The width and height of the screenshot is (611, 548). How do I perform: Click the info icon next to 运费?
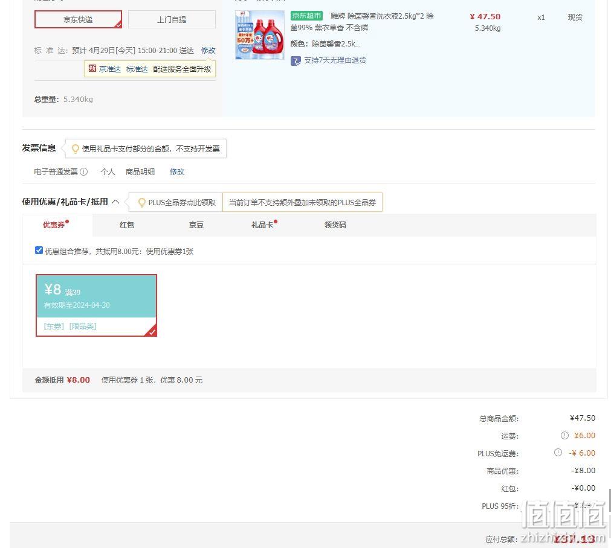coord(564,436)
